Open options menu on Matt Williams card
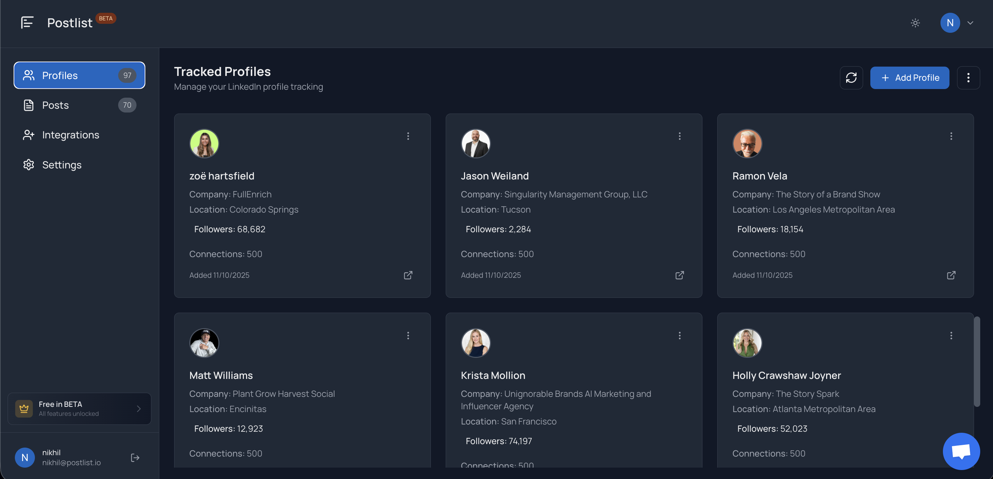The width and height of the screenshot is (993, 479). click(408, 335)
